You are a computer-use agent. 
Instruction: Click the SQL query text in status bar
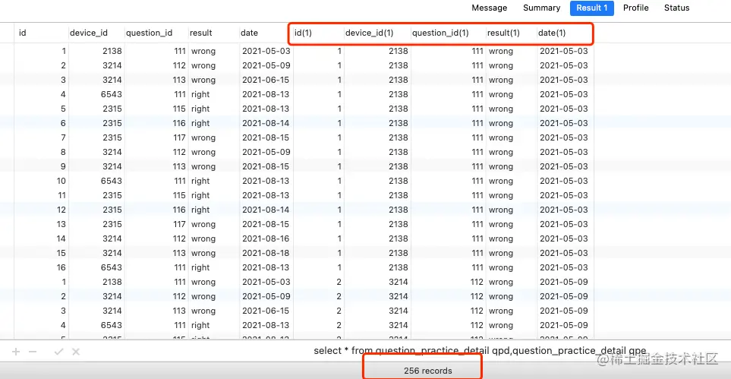[x=480, y=351]
